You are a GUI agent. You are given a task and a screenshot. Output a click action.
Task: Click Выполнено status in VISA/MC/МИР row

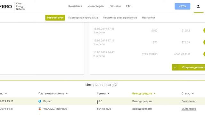point(189,109)
